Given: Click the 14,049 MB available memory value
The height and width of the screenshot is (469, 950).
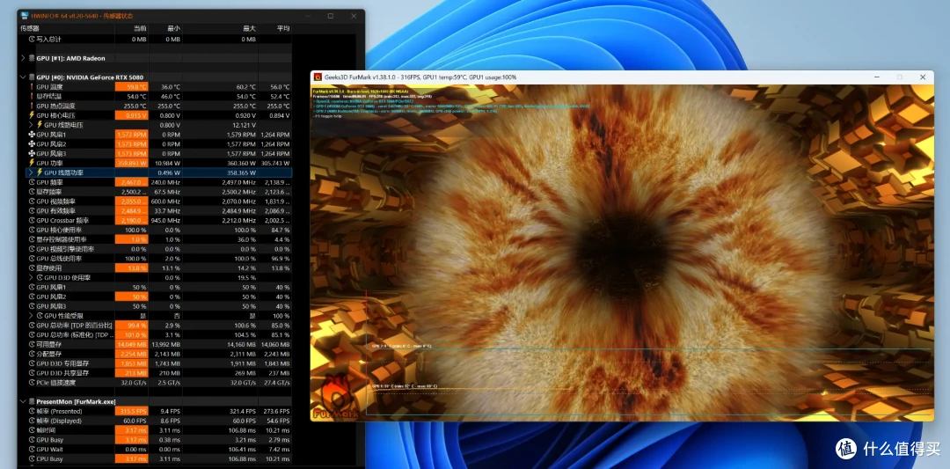Looking at the screenshot, I should (x=131, y=344).
